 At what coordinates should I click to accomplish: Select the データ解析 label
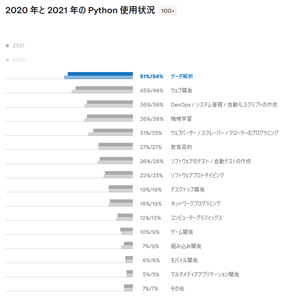[182, 76]
